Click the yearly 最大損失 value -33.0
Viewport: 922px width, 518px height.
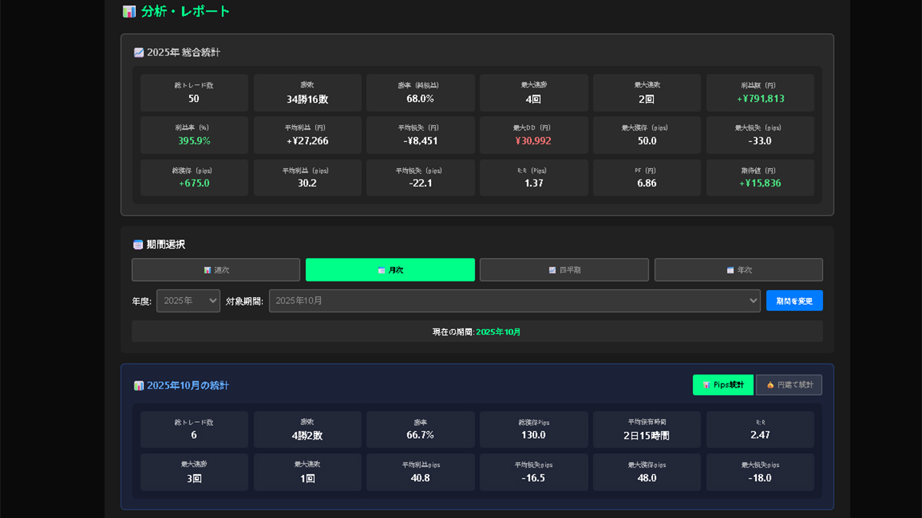coord(761,141)
